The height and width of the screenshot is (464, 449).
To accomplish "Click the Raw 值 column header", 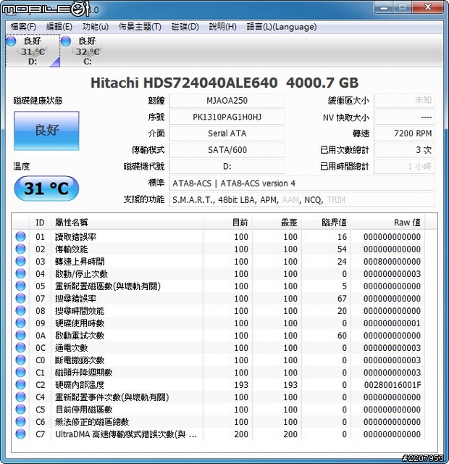I will pos(388,223).
